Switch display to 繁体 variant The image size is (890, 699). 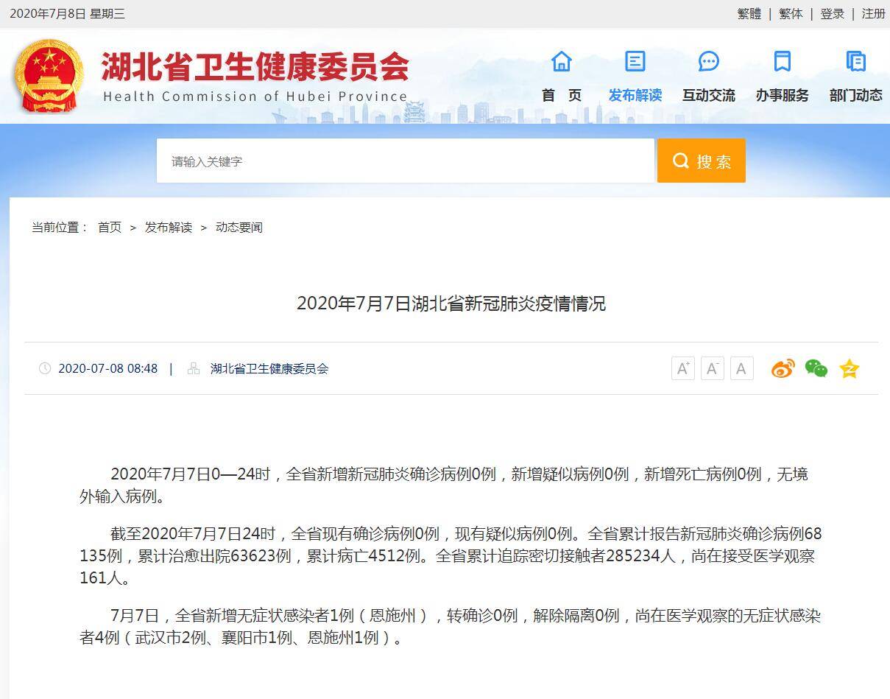(790, 14)
